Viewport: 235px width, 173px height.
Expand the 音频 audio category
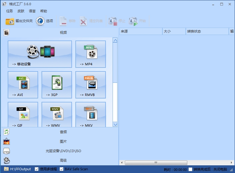point(63,132)
